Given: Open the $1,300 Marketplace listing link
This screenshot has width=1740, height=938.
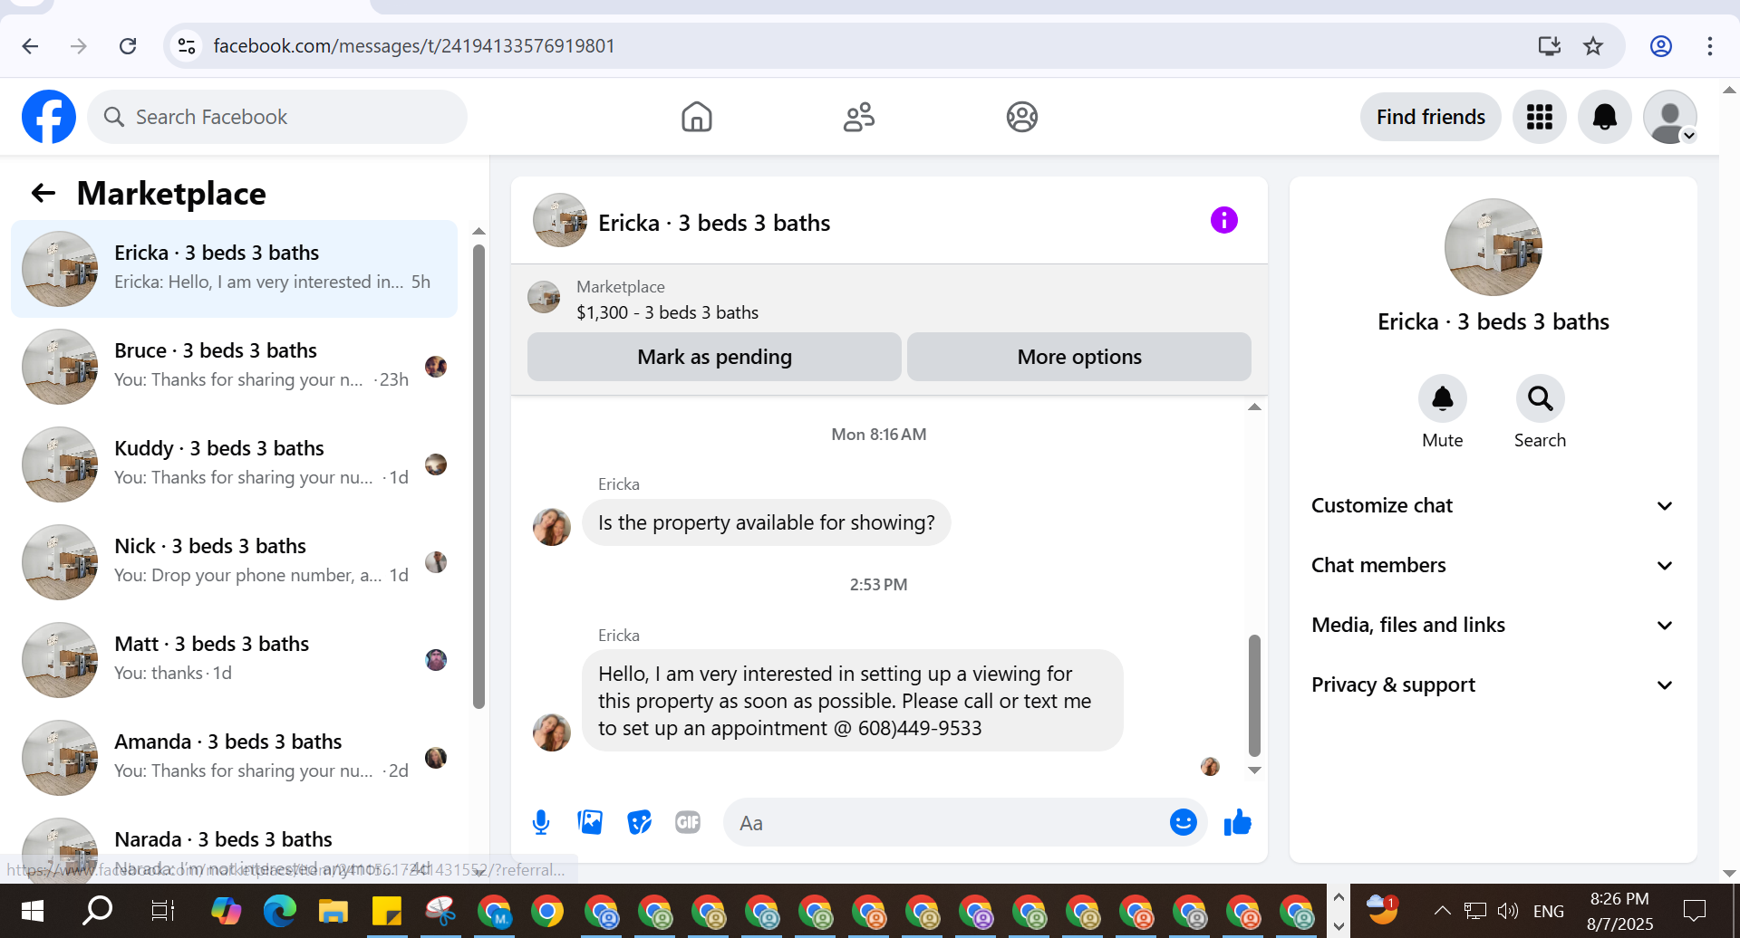Looking at the screenshot, I should pos(667,312).
